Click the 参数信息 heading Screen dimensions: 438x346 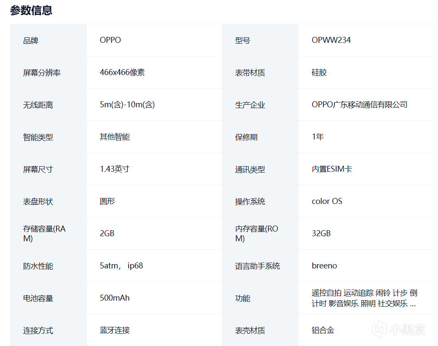tap(31, 11)
